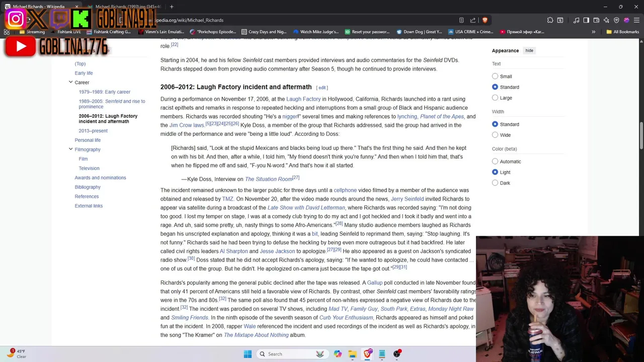Open the Brave Wallet icon

tap(596, 20)
